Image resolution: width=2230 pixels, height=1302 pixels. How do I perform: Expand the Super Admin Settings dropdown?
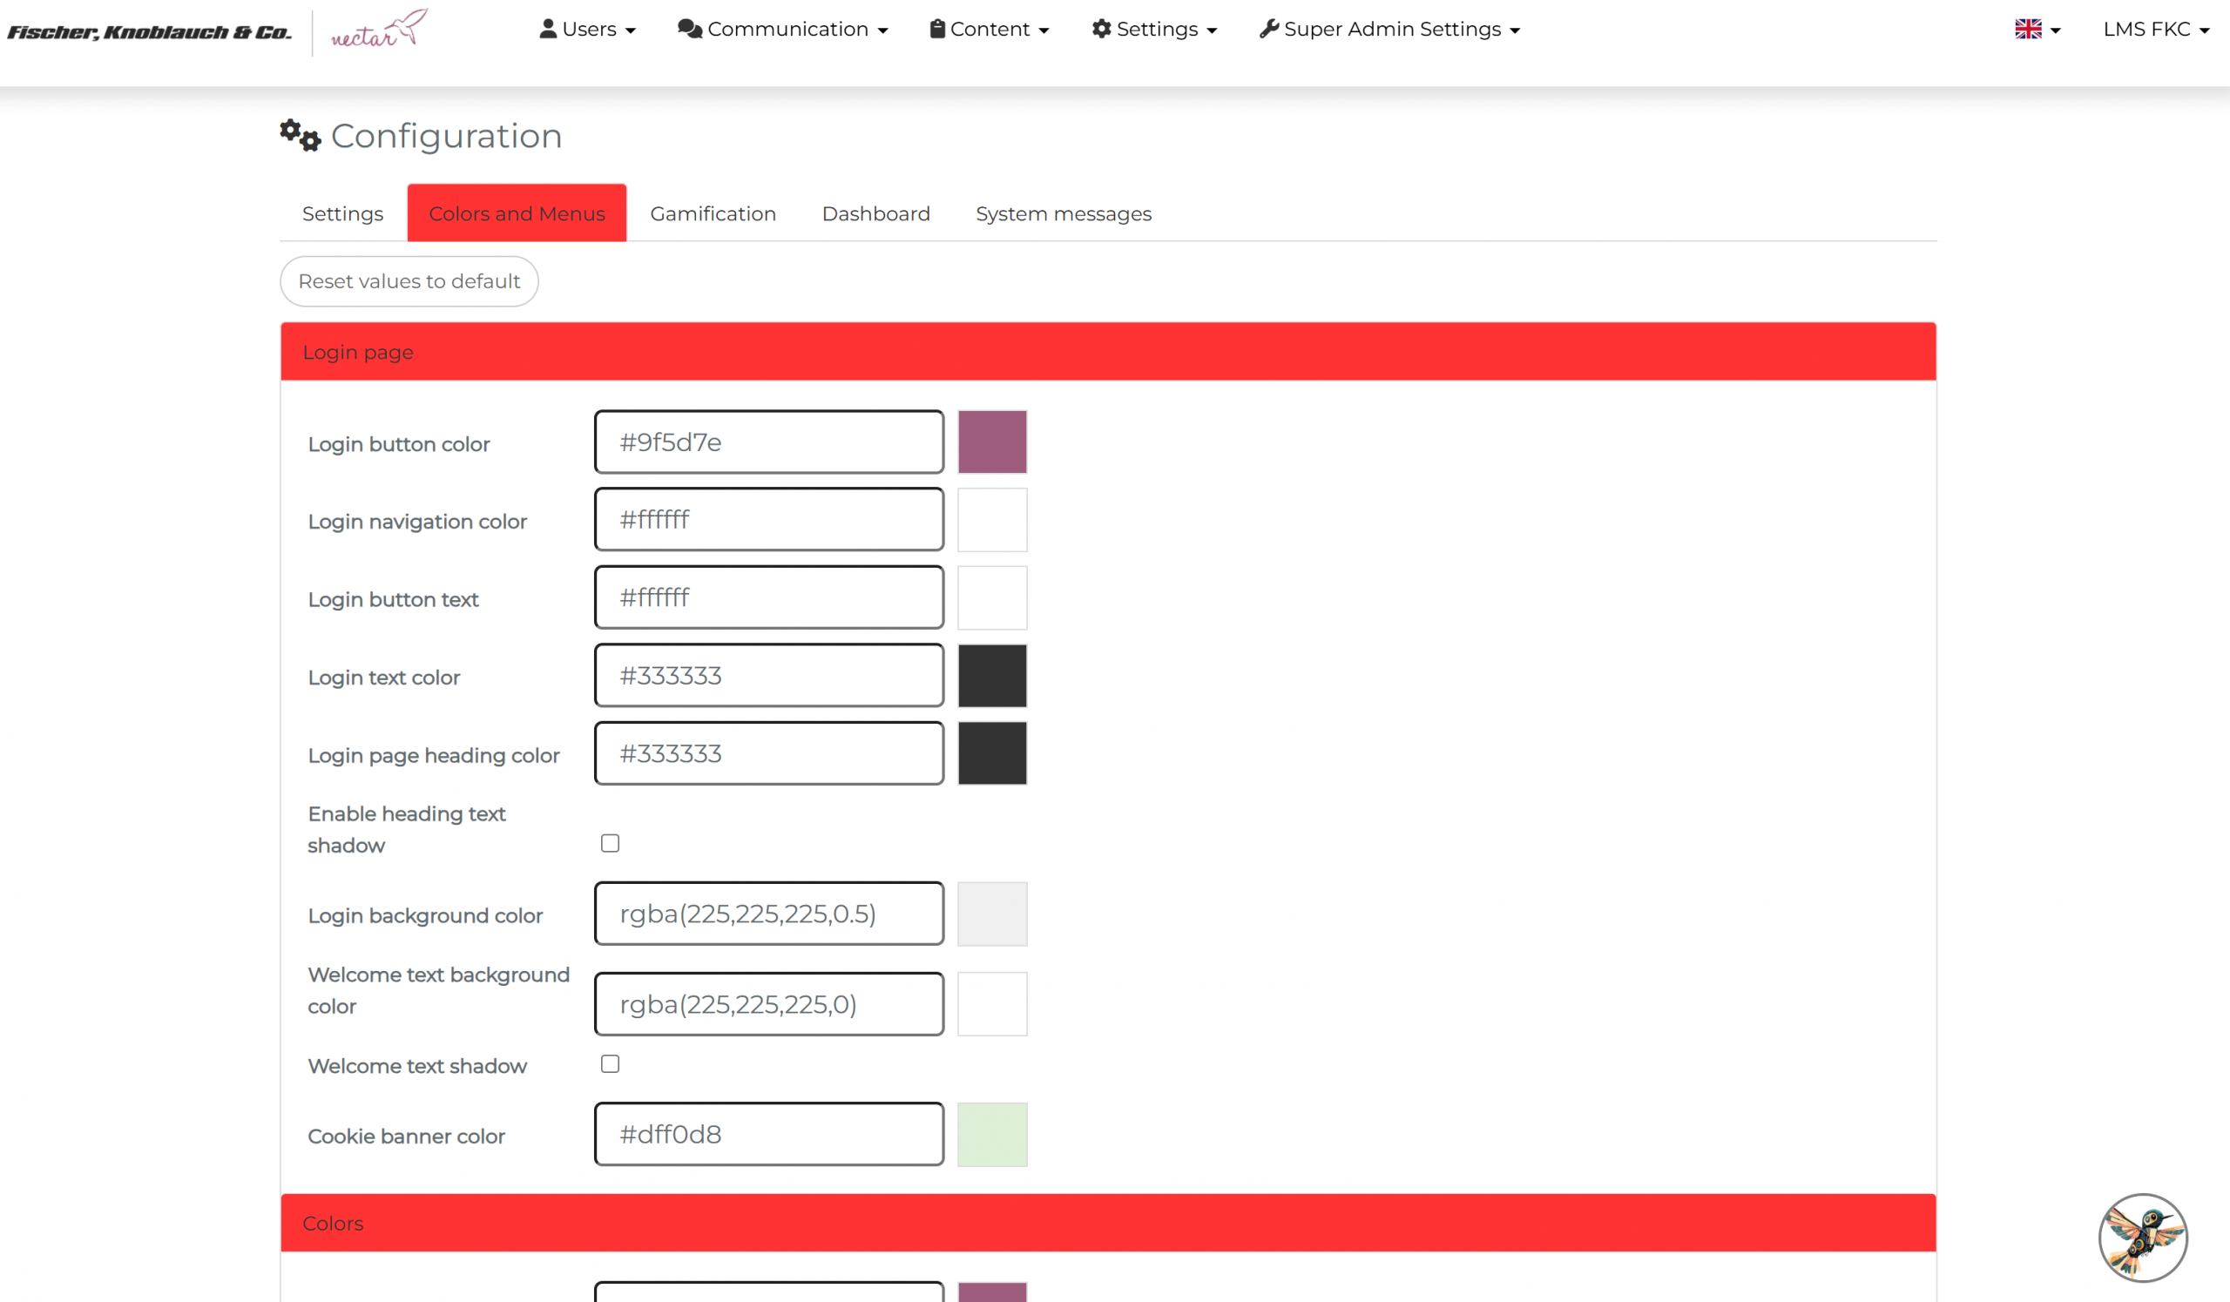[x=1390, y=30]
